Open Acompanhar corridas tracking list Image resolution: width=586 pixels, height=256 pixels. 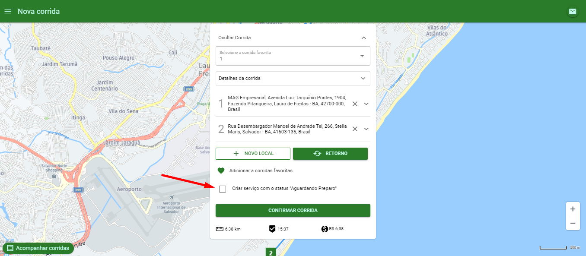38,248
